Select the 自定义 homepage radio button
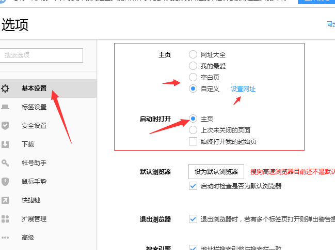Image resolution: width=335 pixels, height=250 pixels. (193, 89)
